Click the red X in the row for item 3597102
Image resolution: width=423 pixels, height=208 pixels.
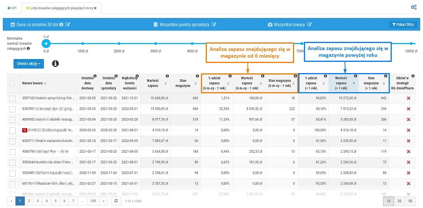408,98
